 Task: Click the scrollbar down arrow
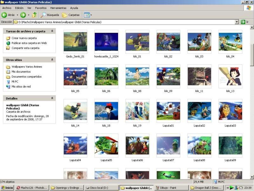(x=252, y=177)
